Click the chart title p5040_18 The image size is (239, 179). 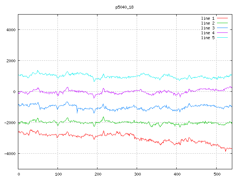pyautogui.click(x=125, y=7)
